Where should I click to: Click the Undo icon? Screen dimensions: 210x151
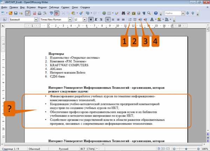click(x=87, y=13)
